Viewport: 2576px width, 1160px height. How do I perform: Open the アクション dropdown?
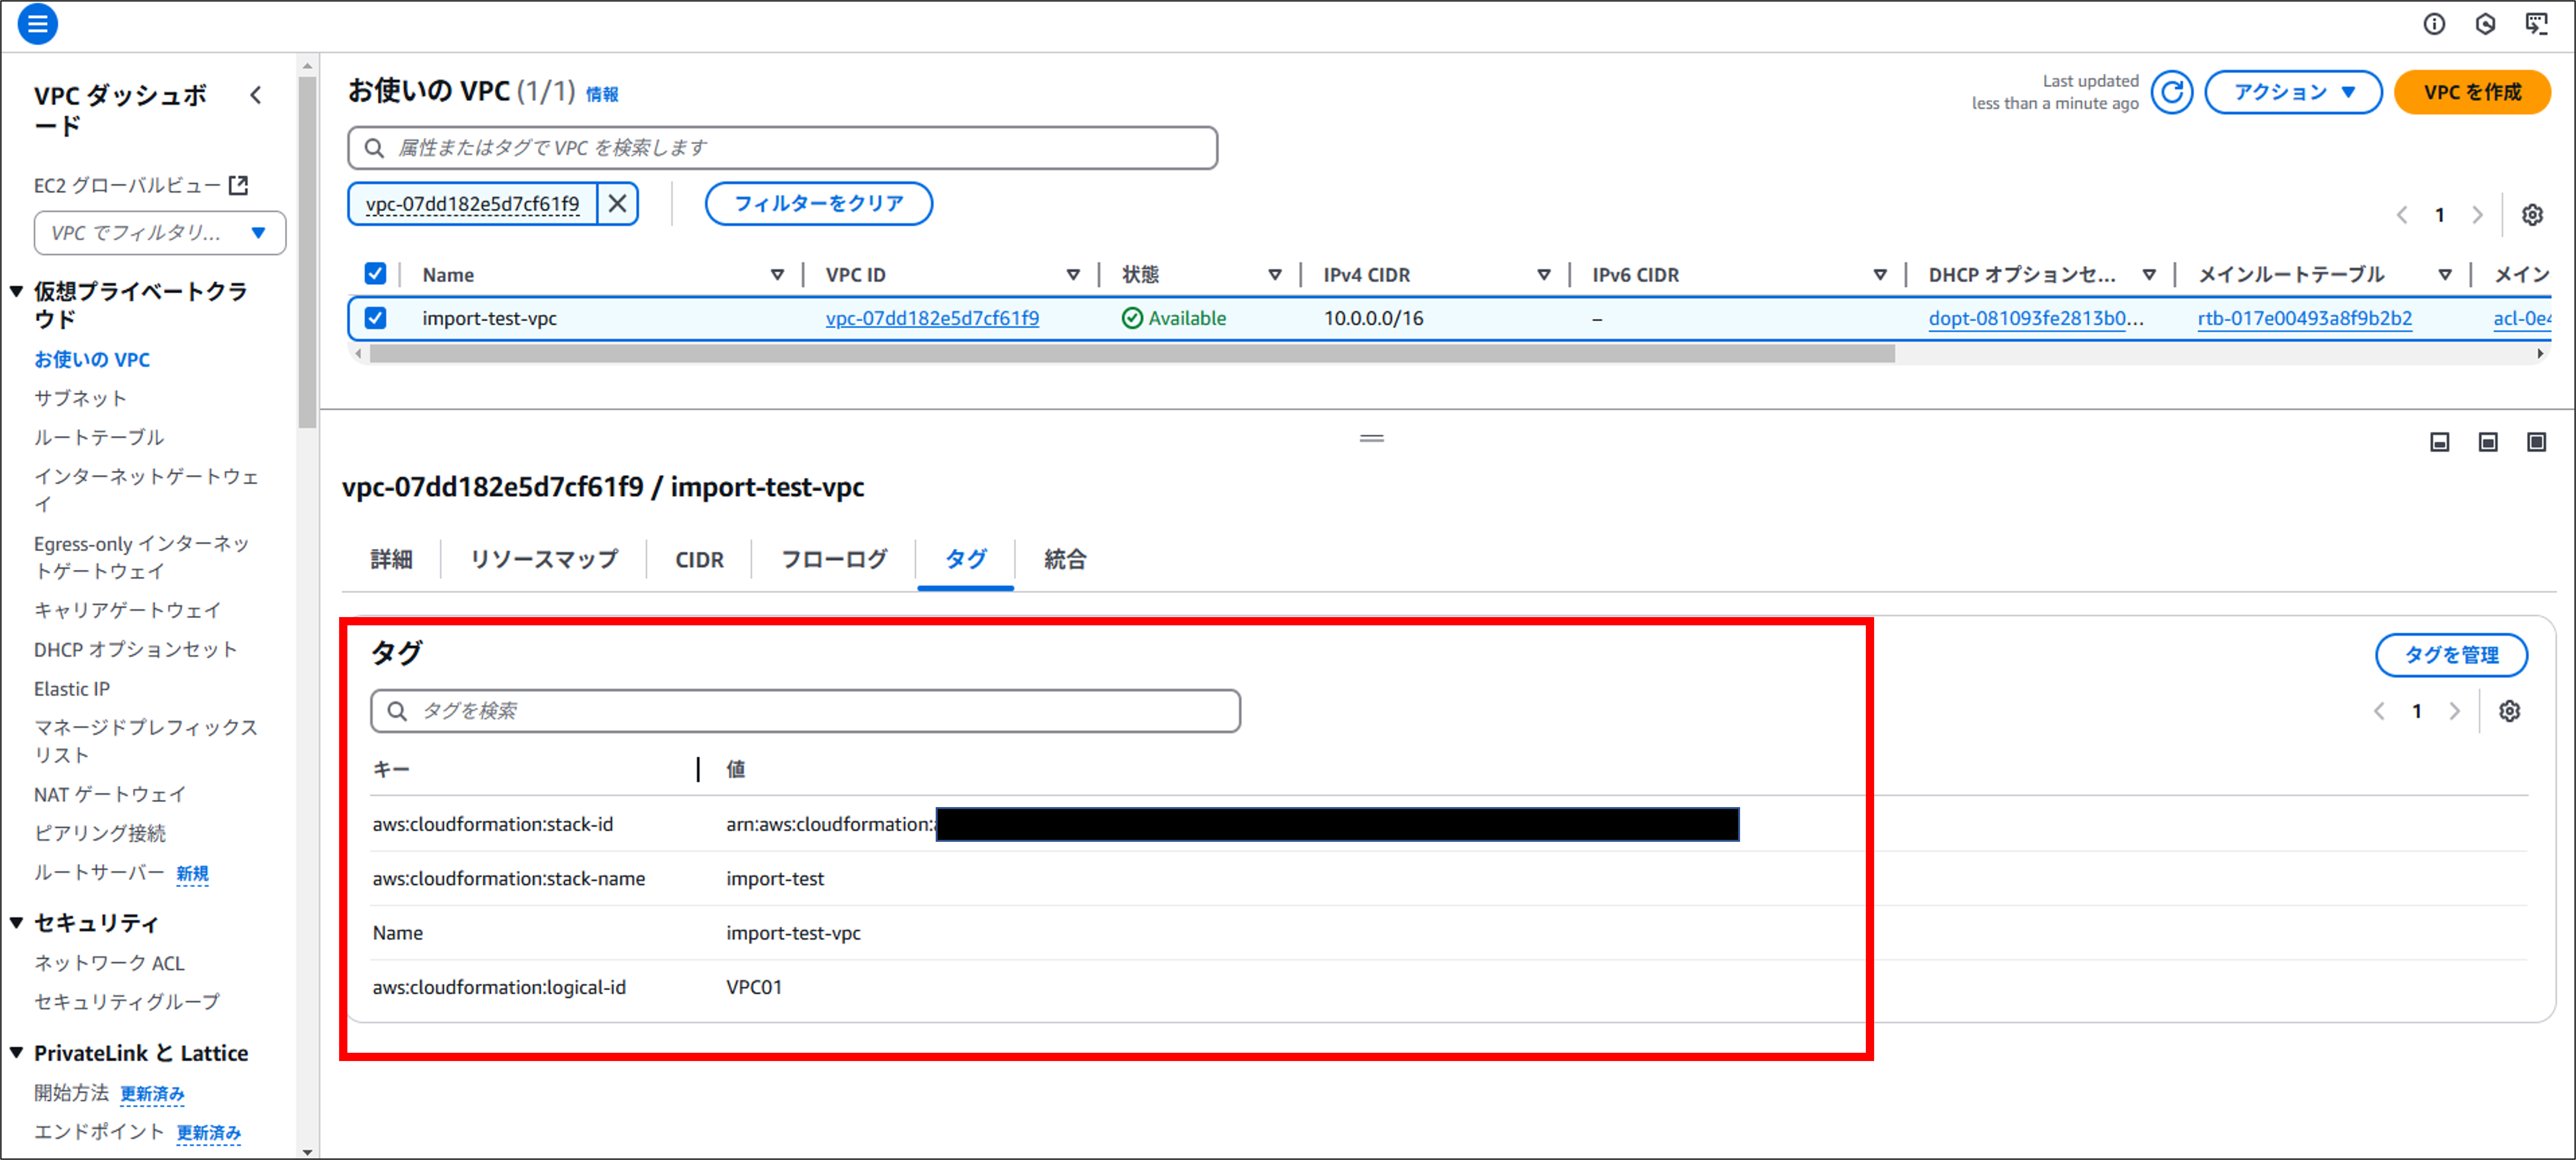2293,92
